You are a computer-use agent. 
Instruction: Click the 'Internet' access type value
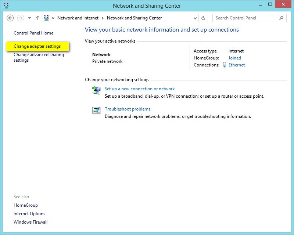pos(236,51)
